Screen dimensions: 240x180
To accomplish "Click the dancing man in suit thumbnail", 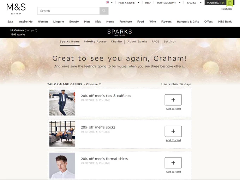I will (62, 103).
